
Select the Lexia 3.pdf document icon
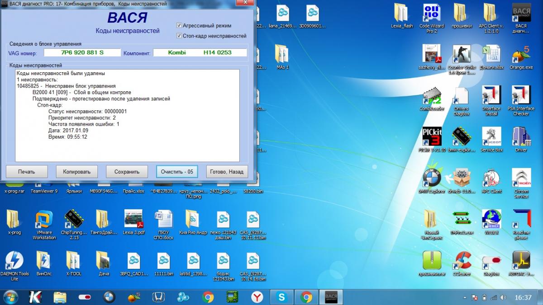coord(133,222)
